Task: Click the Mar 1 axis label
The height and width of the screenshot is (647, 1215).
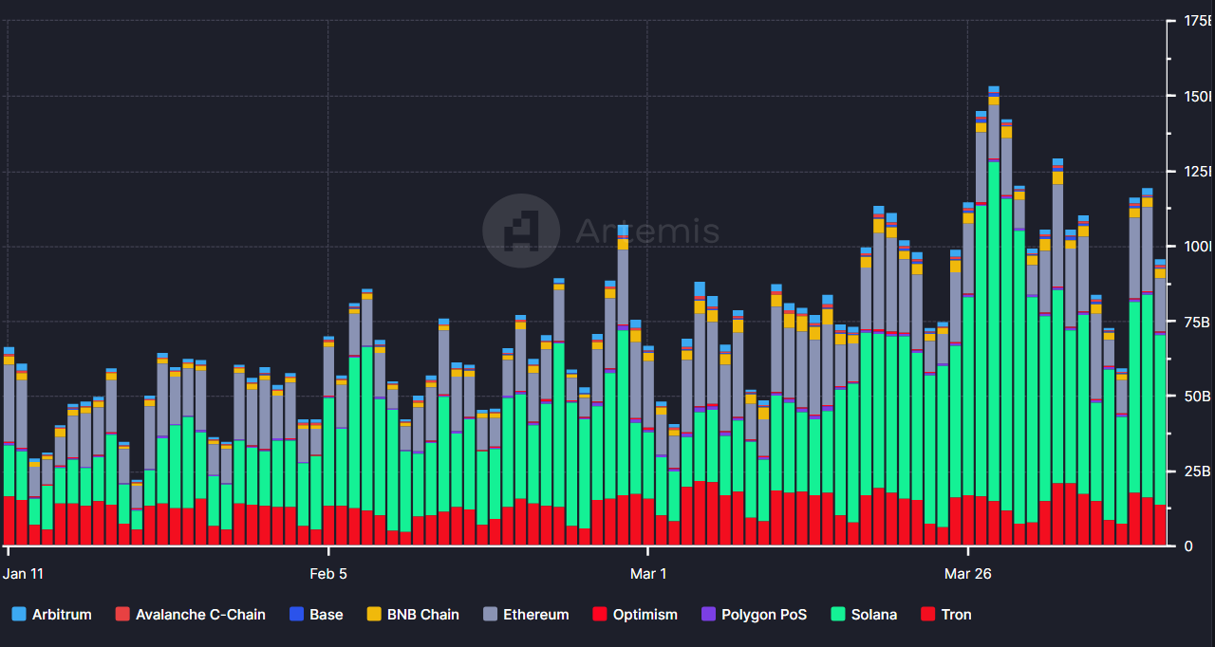Action: pyautogui.click(x=648, y=573)
